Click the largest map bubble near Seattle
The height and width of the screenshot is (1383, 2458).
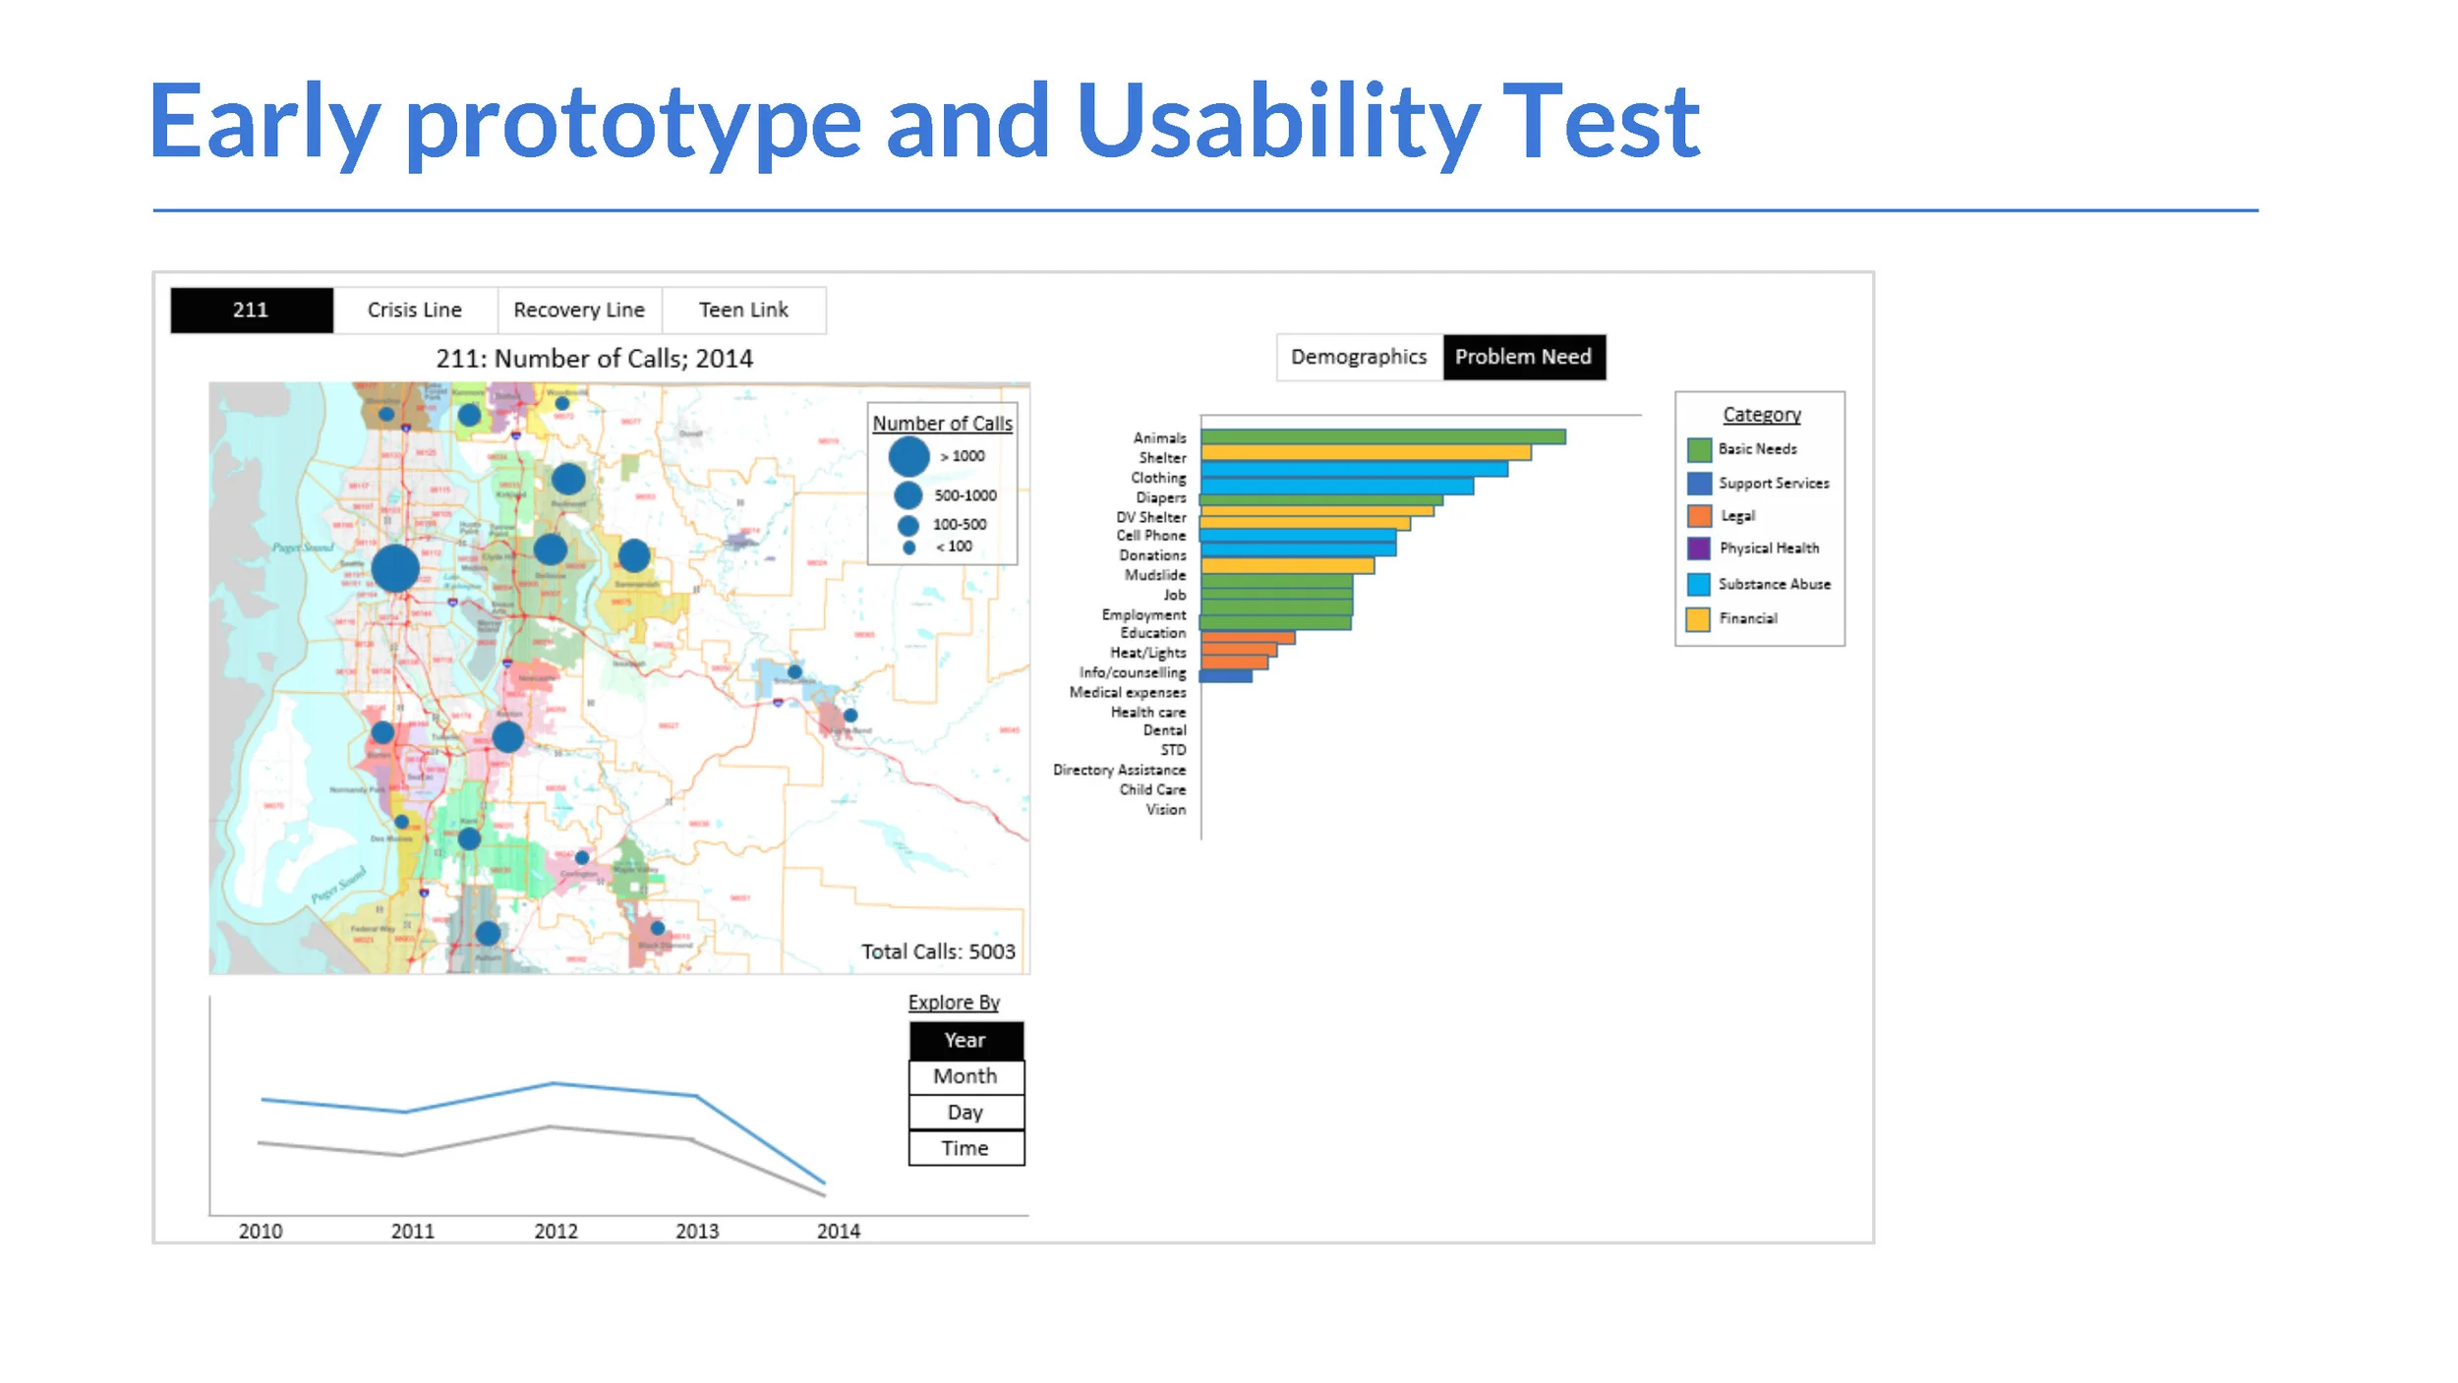[395, 568]
